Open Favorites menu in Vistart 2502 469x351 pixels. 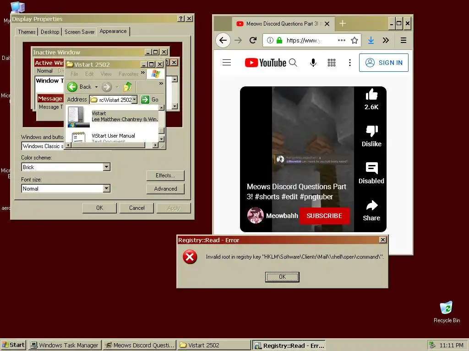click(x=128, y=74)
